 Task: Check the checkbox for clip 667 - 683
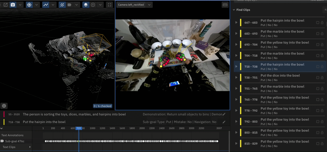coord(318,23)
